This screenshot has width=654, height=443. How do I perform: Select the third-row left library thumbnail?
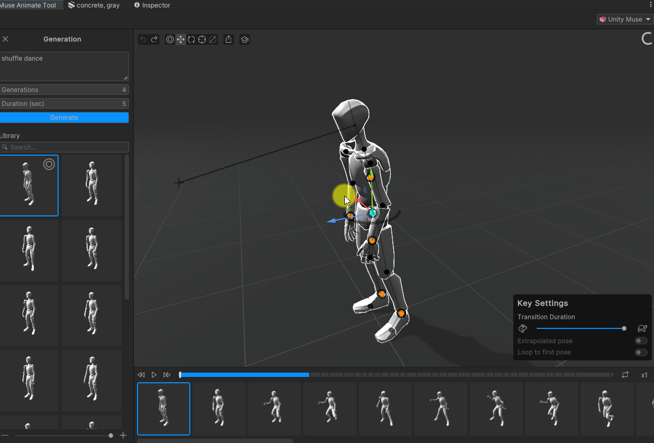[x=29, y=316]
